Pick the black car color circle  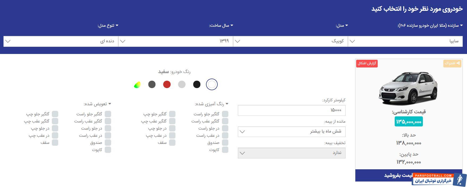pos(197,84)
